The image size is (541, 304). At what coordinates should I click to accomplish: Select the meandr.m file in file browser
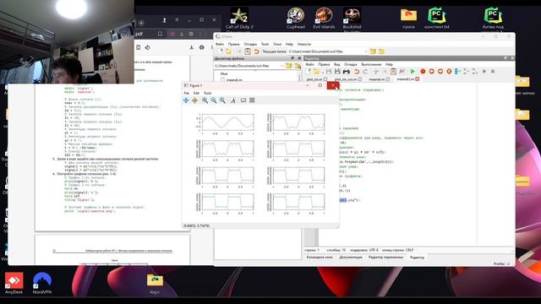click(x=234, y=80)
